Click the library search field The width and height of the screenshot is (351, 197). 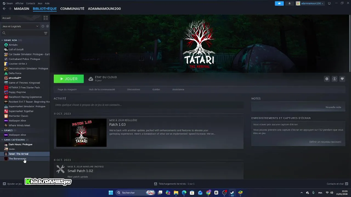[x=22, y=33]
